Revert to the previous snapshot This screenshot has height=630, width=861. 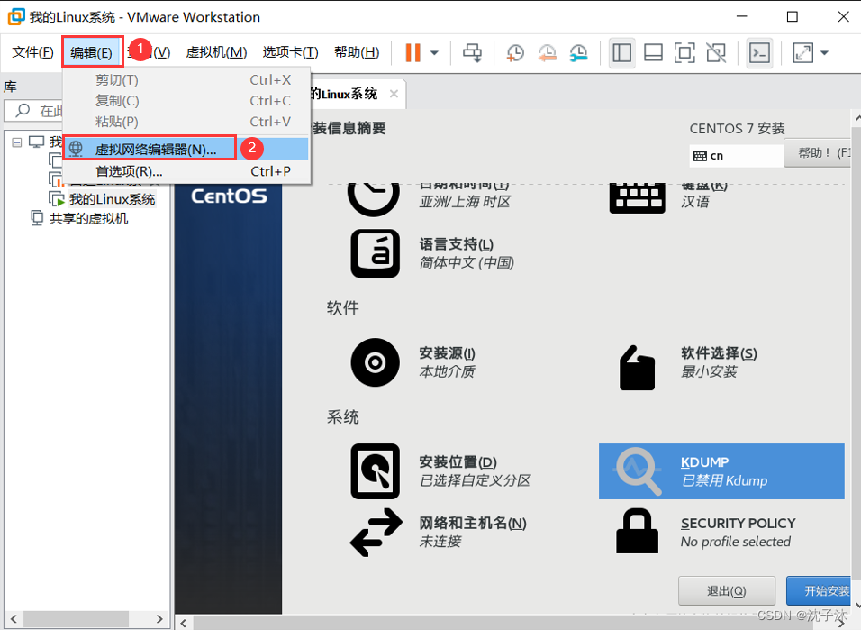[x=547, y=53]
